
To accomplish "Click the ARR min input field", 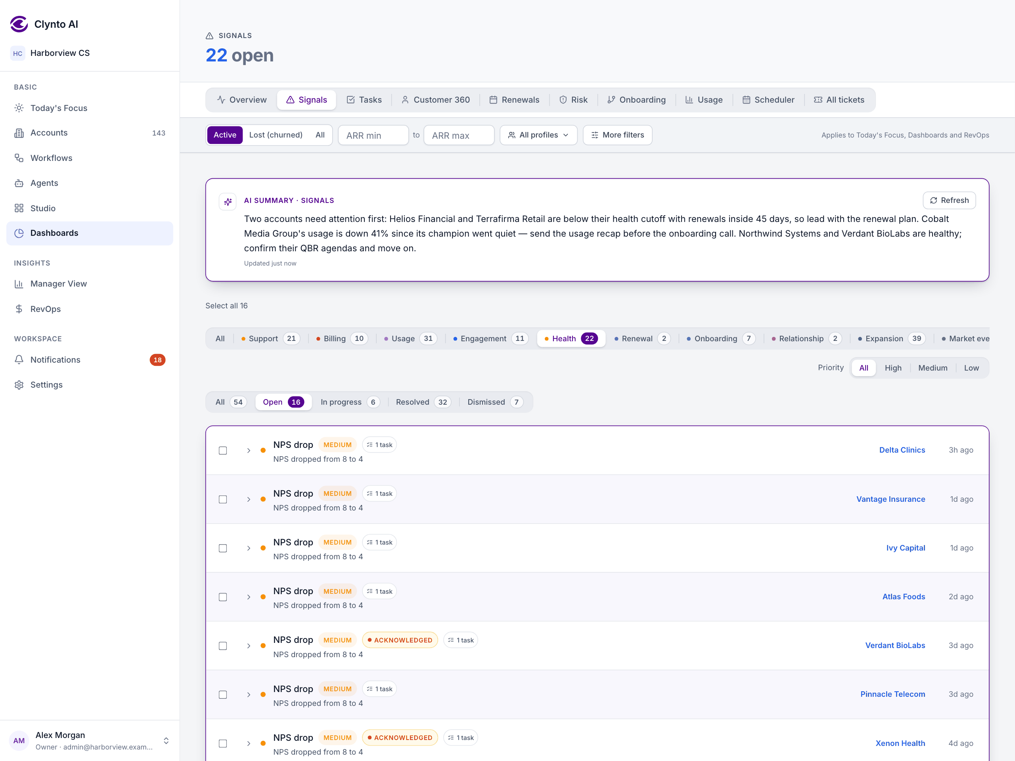I will (373, 135).
